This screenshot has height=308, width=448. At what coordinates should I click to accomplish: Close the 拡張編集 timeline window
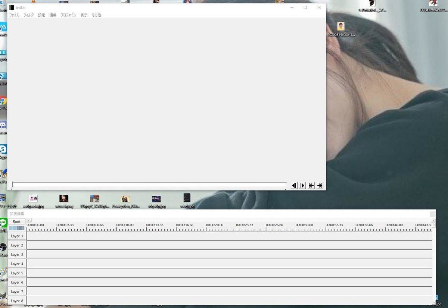click(x=433, y=214)
